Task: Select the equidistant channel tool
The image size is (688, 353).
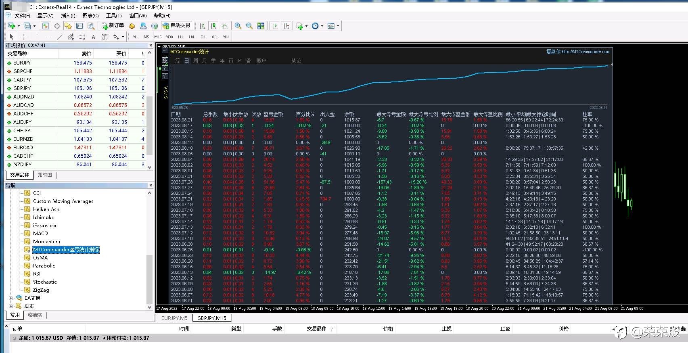Action: 71,37
